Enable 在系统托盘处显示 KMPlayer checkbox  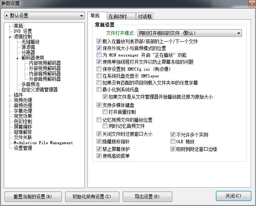[99, 76]
